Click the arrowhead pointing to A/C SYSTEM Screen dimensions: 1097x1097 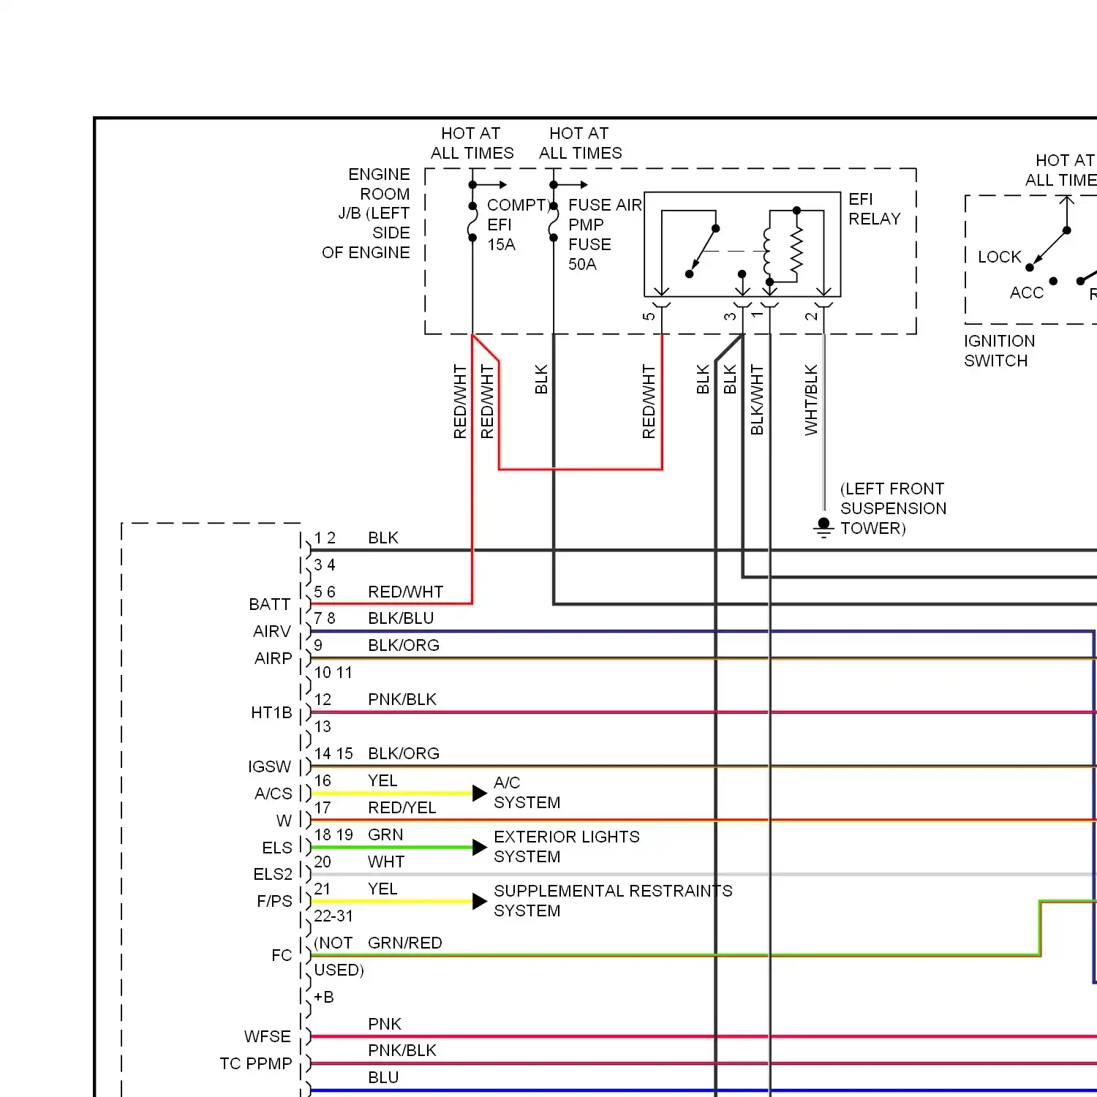[x=480, y=793]
